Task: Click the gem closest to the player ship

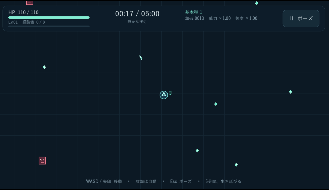Action: [x=216, y=104]
